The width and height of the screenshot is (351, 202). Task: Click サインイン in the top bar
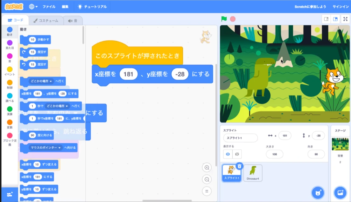(x=341, y=7)
